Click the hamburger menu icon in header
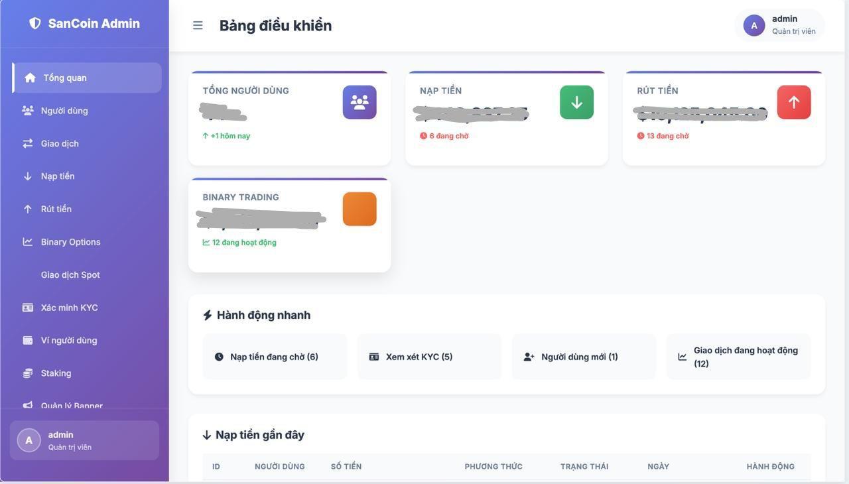The width and height of the screenshot is (849, 484). point(198,25)
